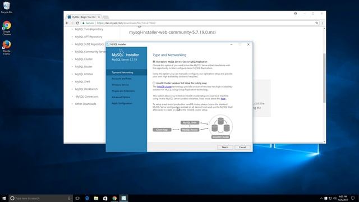This screenshot has width=359, height=202.
Task: Go to Advanced Options step
Action: 121,97
